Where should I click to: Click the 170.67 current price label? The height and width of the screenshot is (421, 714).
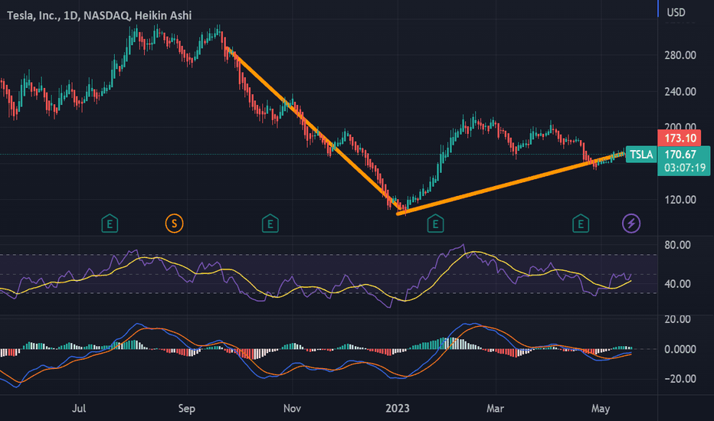[x=680, y=155]
